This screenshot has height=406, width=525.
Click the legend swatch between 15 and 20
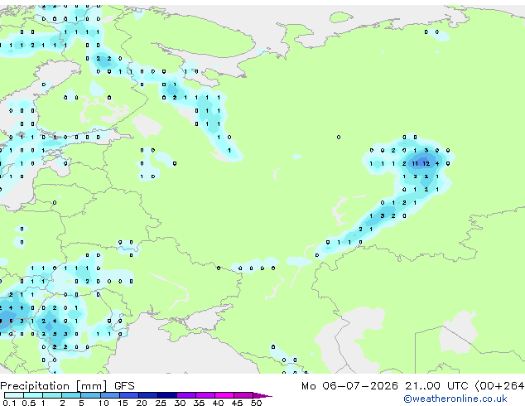pyautogui.click(x=129, y=395)
